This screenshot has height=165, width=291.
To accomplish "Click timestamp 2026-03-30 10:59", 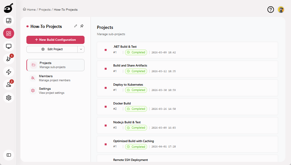I will [163, 90].
